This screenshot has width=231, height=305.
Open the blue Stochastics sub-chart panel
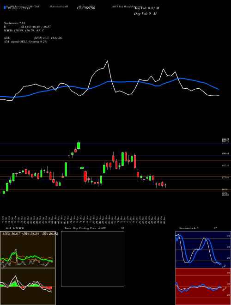(x=203, y=250)
